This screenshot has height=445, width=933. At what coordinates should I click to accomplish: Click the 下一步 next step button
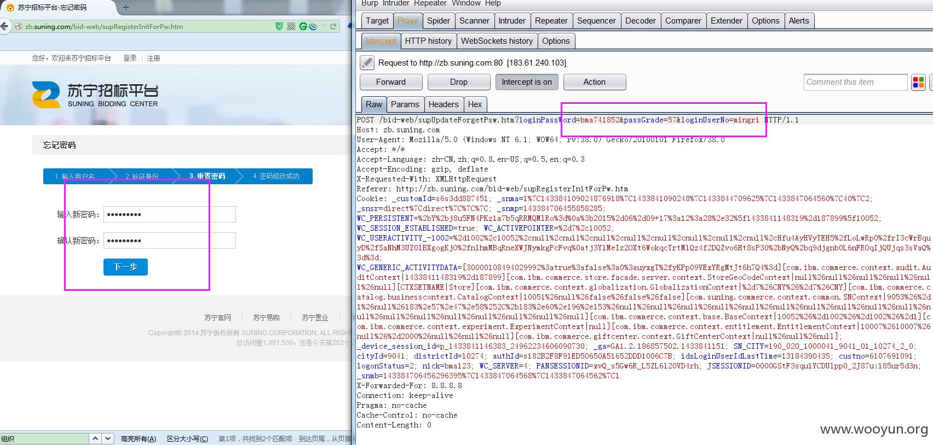(x=125, y=267)
